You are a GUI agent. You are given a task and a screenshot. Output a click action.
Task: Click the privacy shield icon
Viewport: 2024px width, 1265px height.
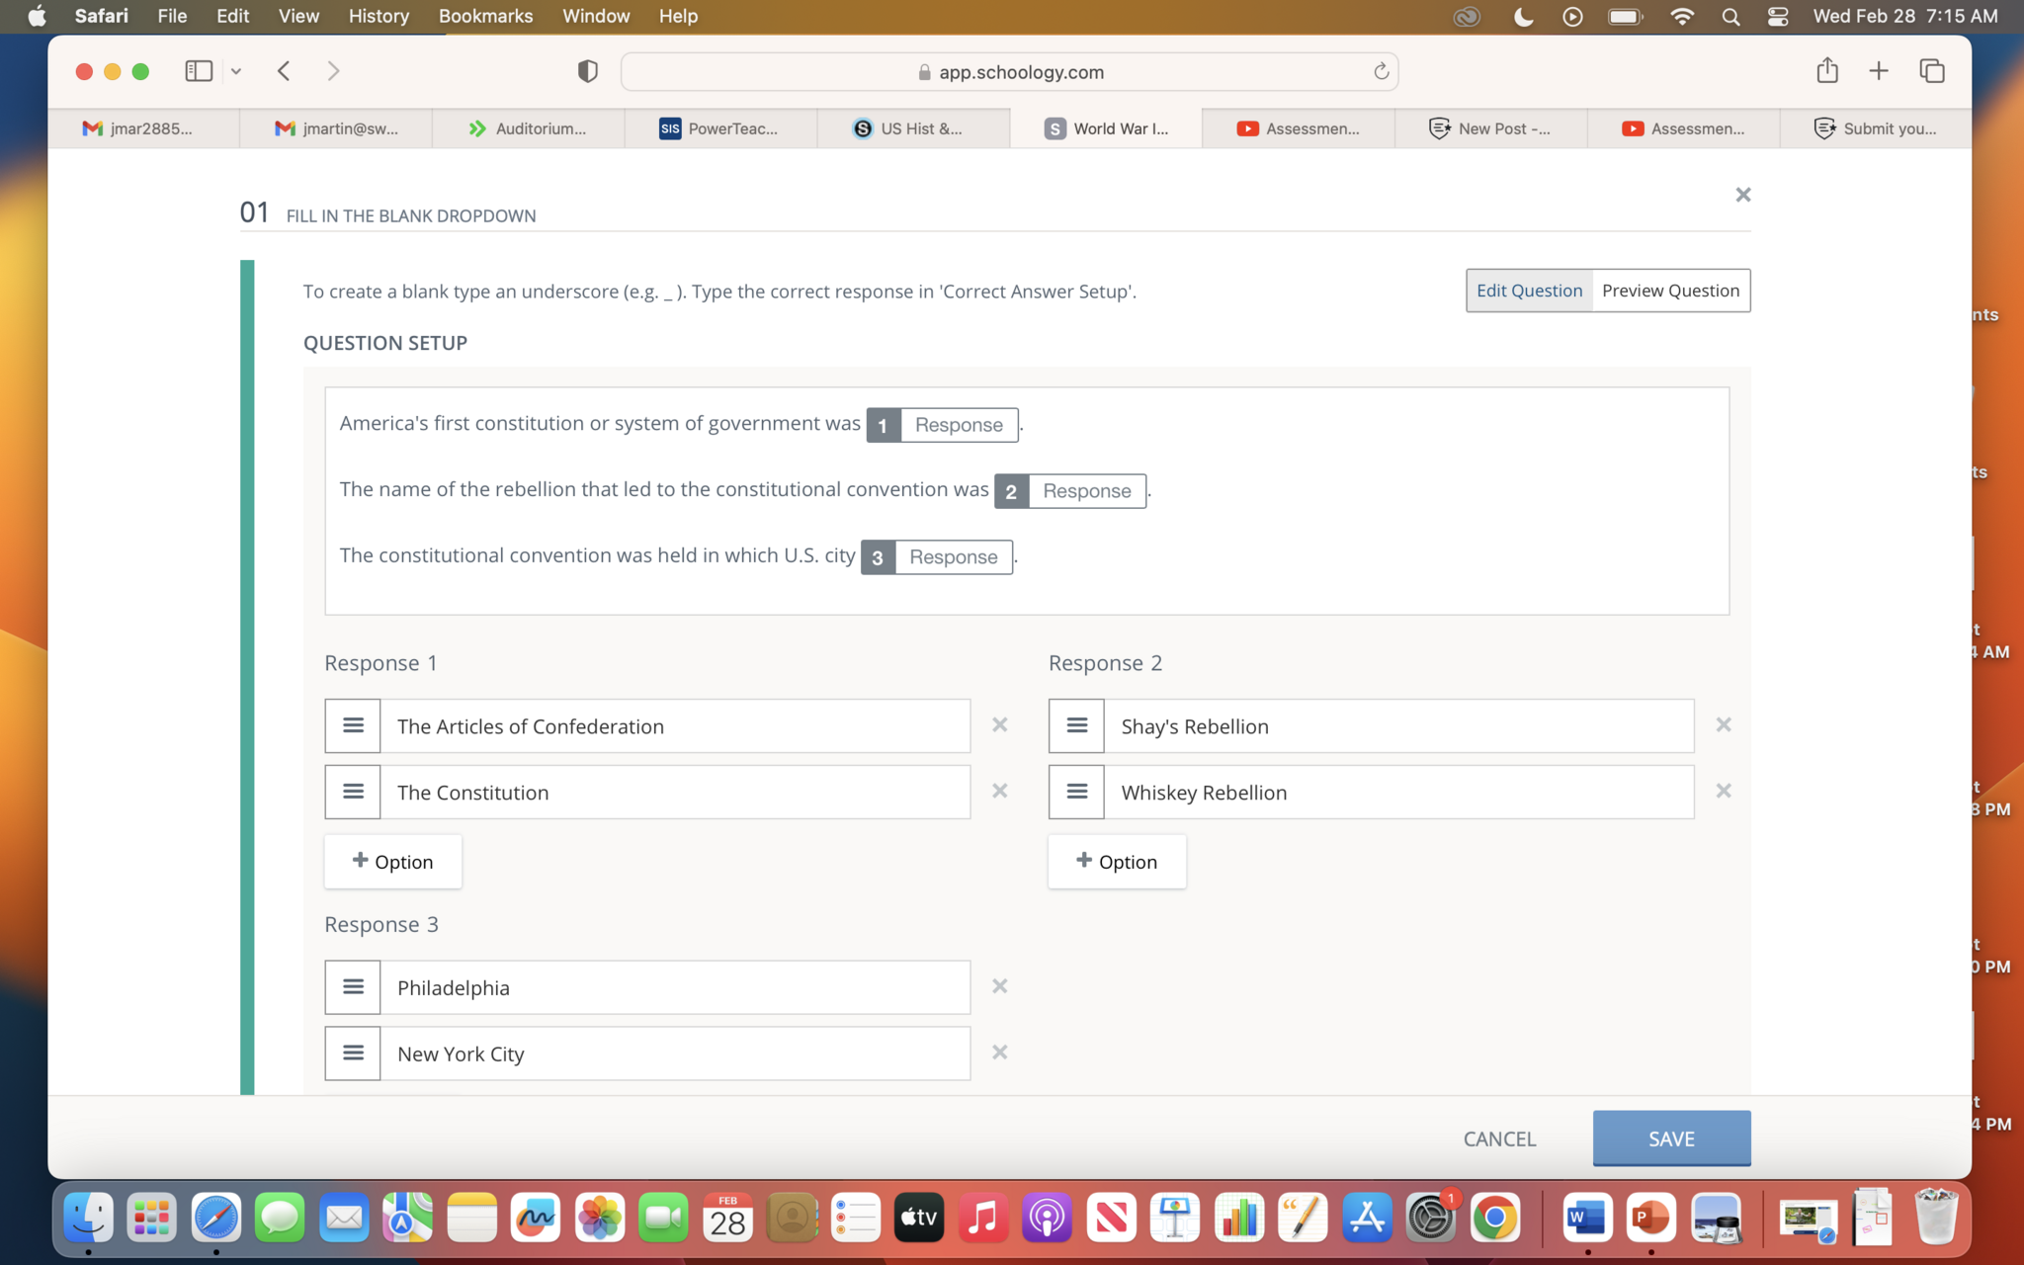(587, 71)
